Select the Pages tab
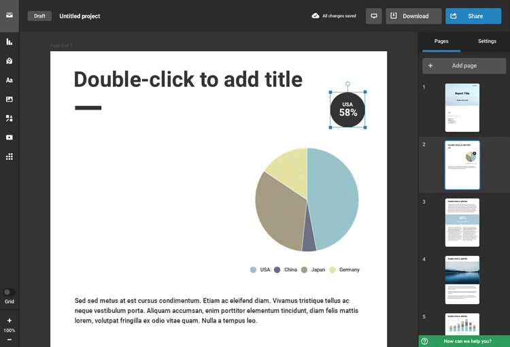The width and height of the screenshot is (510, 347). pos(441,42)
